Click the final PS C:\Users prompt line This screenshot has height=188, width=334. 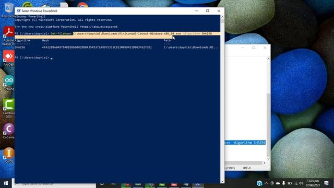pyautogui.click(x=32, y=57)
